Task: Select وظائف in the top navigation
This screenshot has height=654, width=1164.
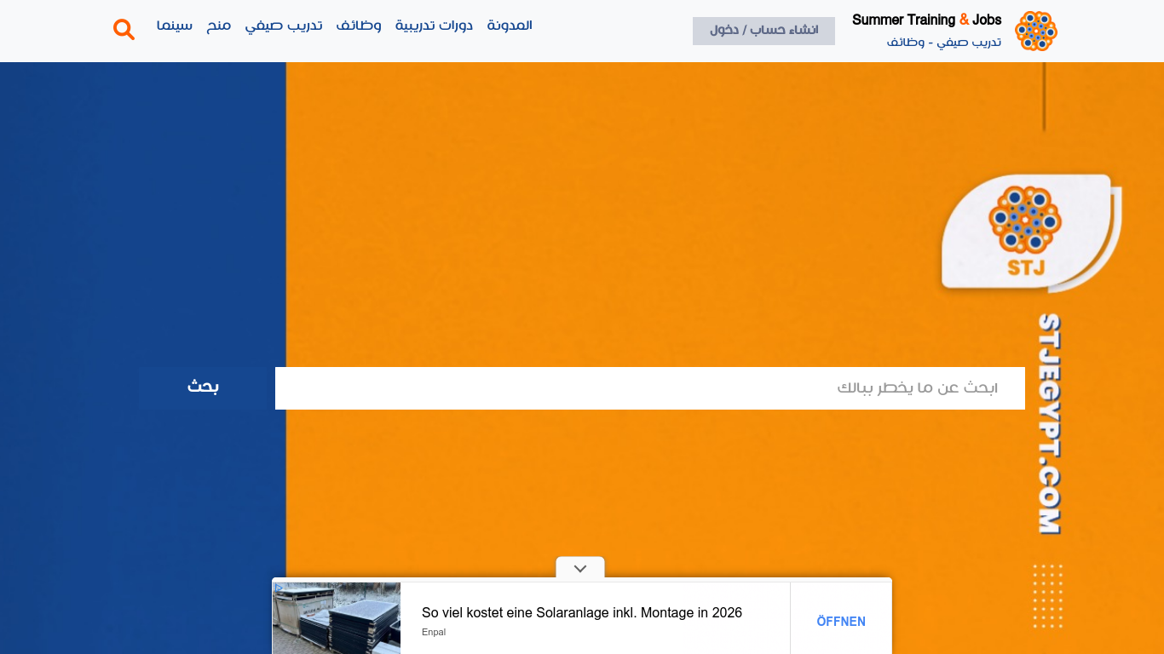Action: [359, 26]
